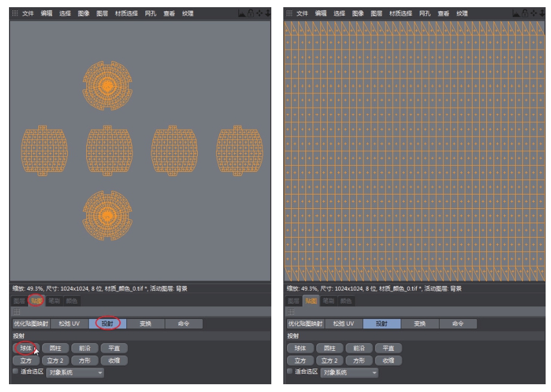Enable 适合选区 checkbox in left panel
Viewport: 551px width, 392px height.
[x=15, y=372]
